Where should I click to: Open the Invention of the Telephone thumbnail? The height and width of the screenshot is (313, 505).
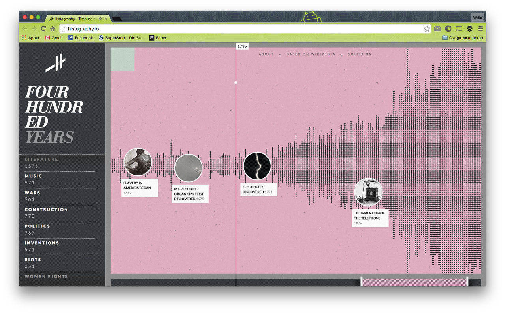coord(368,192)
